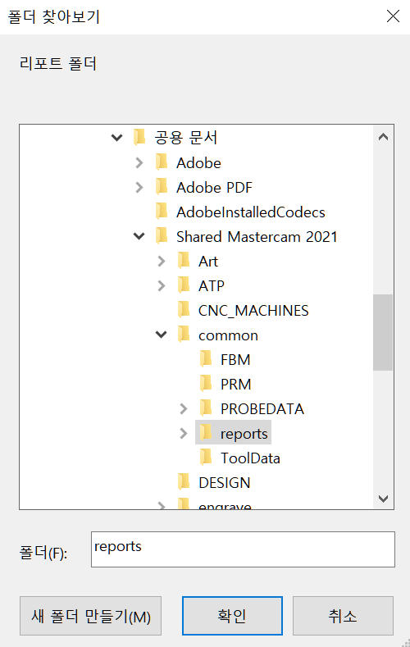Click the PRM folder icon

(206, 383)
